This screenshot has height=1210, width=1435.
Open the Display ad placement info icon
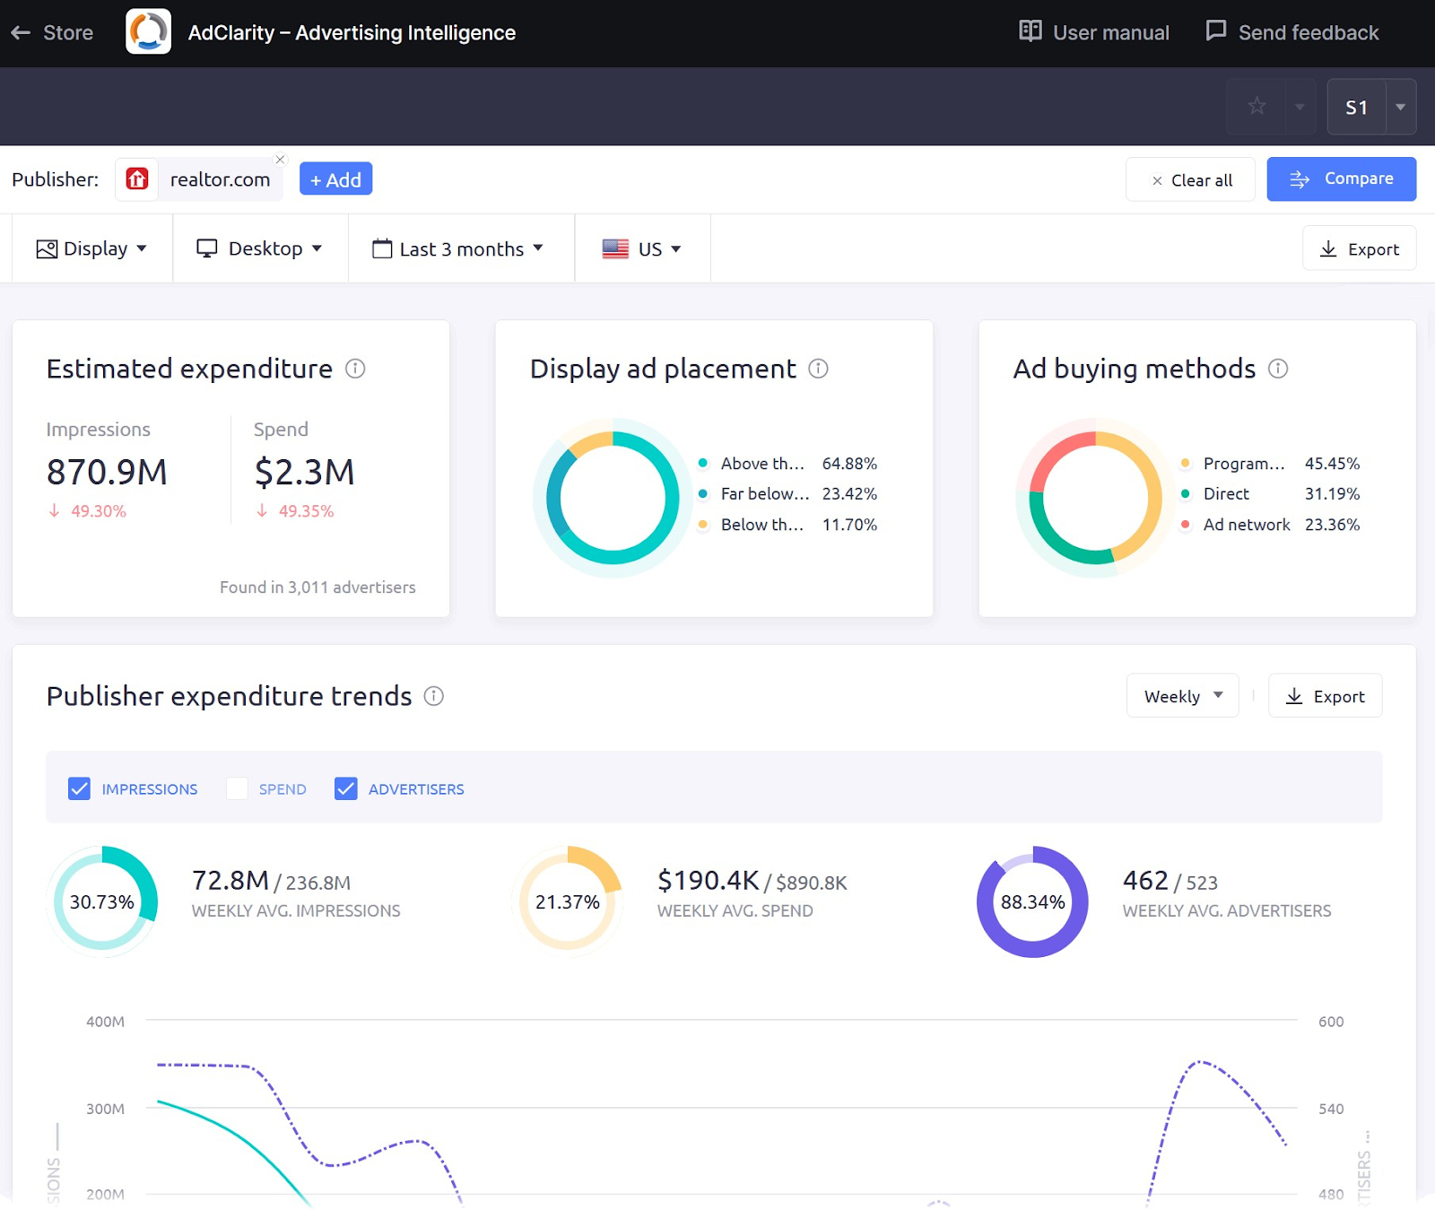[x=817, y=369]
